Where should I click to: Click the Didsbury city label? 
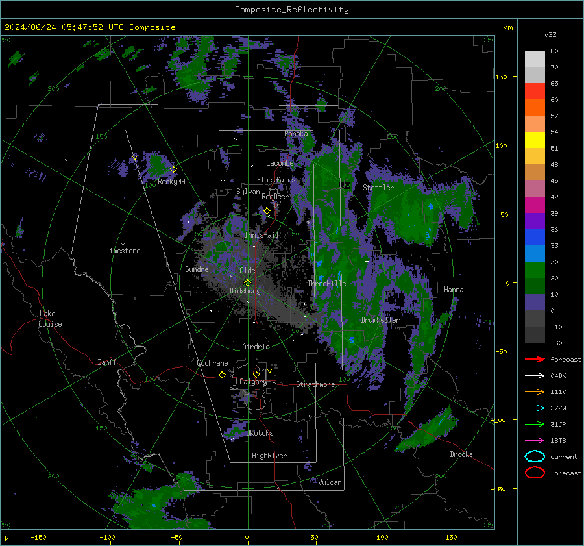point(245,291)
